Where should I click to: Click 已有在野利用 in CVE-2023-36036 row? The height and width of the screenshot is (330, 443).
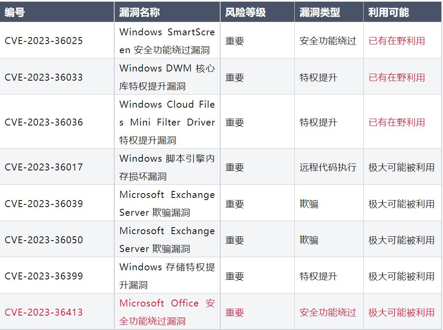(397, 122)
